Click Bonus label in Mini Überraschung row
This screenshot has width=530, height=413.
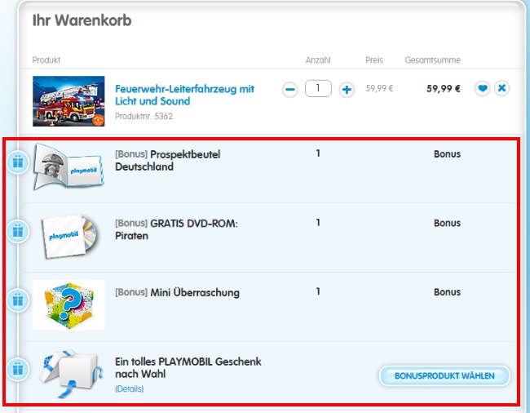[x=447, y=292]
